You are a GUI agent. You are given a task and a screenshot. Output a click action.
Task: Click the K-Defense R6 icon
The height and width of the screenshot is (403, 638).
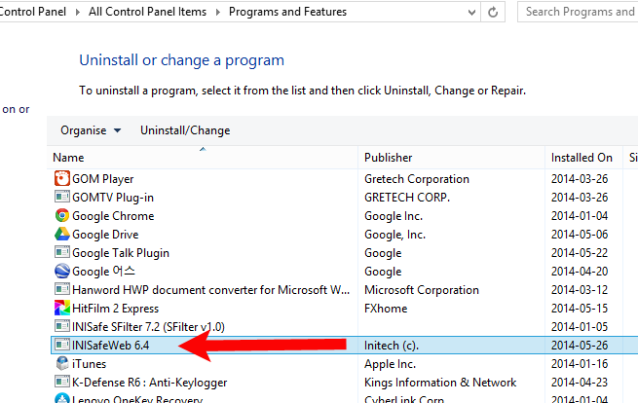61,382
